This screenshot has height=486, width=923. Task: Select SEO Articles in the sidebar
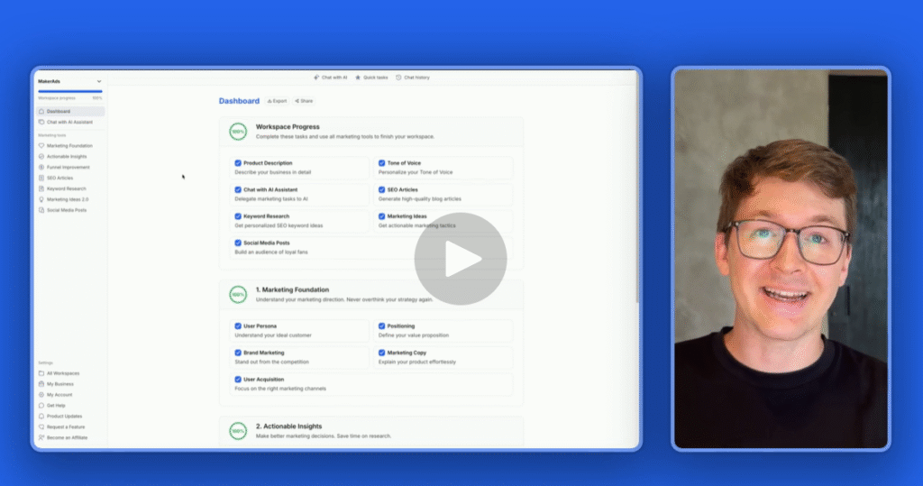(x=61, y=178)
